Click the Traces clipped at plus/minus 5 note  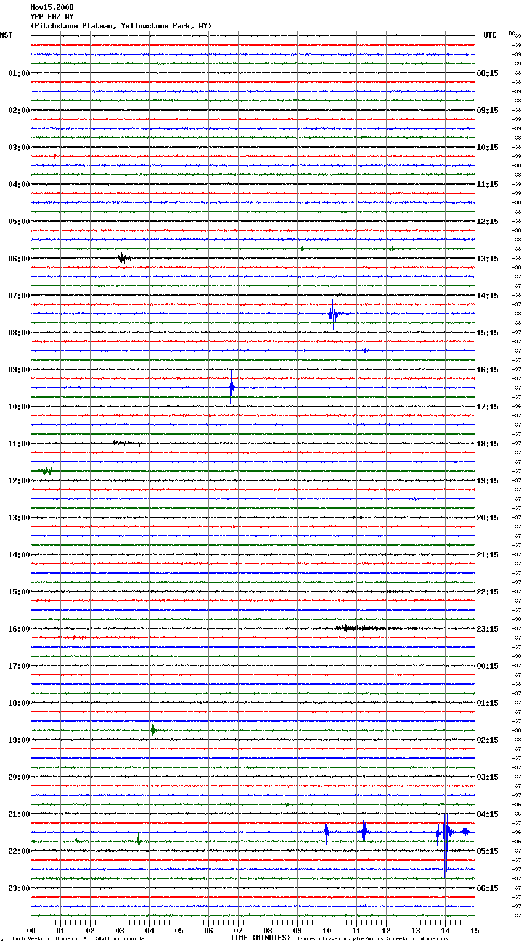coord(372,939)
